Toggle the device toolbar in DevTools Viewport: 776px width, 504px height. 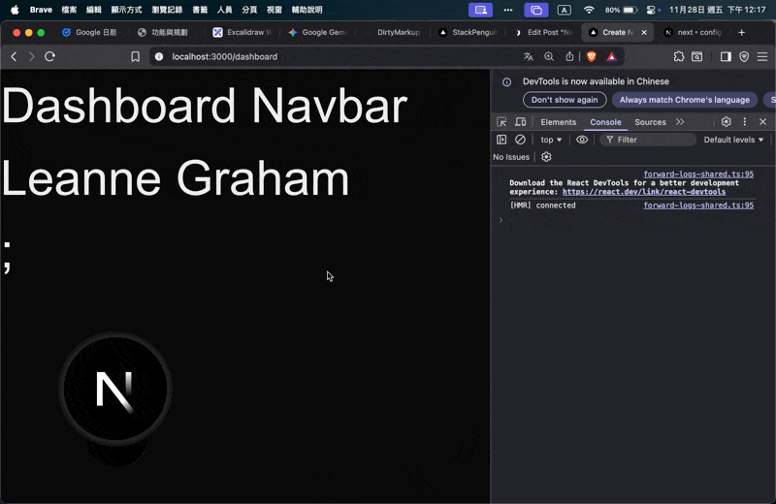click(x=521, y=122)
